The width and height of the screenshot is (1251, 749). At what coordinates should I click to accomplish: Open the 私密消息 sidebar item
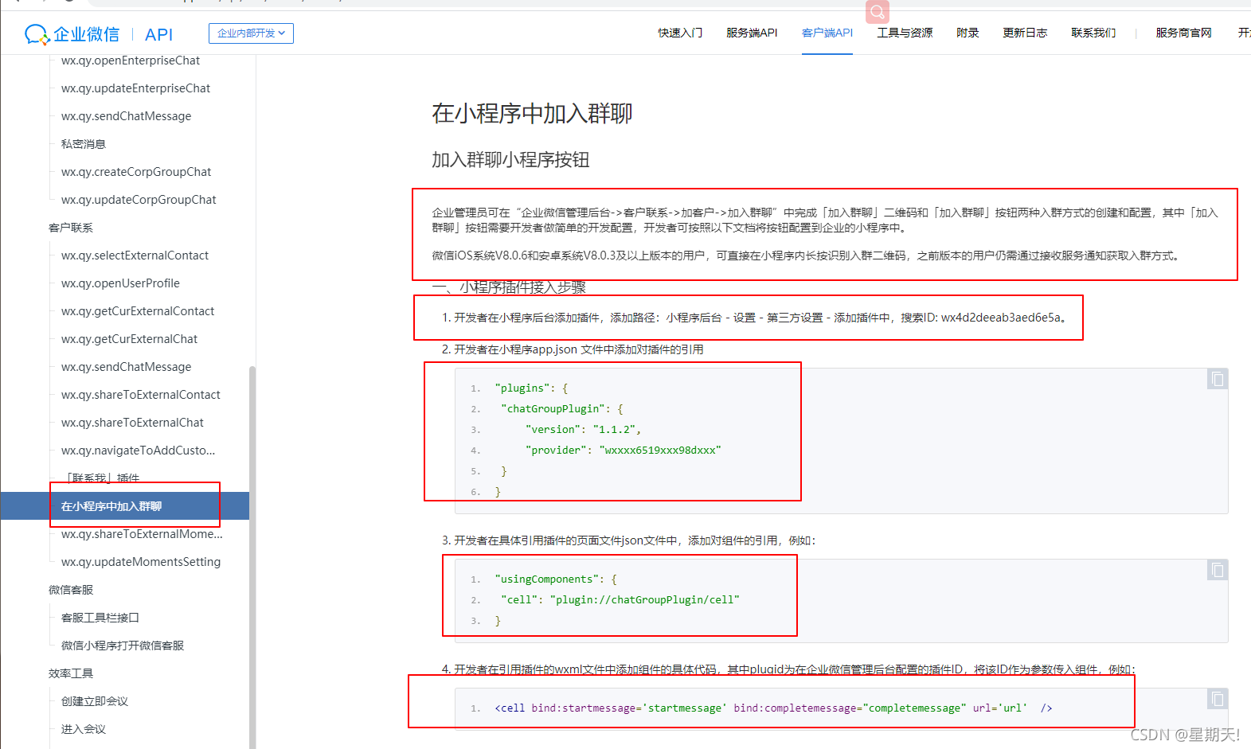[x=84, y=144]
